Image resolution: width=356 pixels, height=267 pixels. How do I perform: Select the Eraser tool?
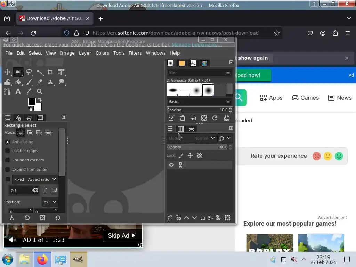coord(40,82)
